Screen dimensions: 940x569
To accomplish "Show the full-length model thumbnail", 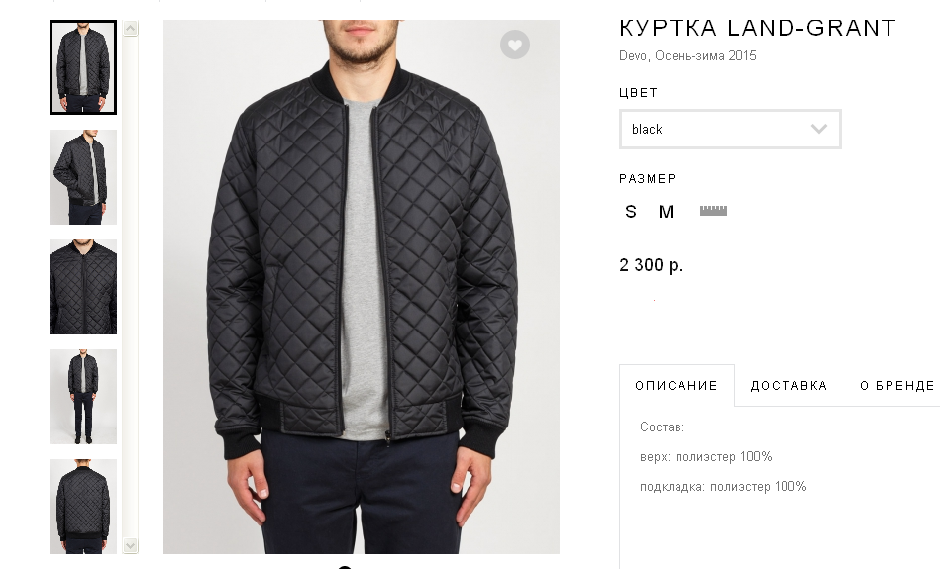I will click(x=83, y=397).
